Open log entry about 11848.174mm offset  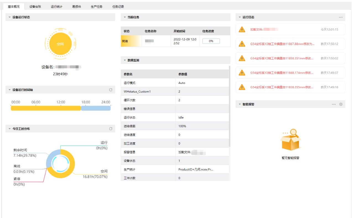(x=282, y=73)
